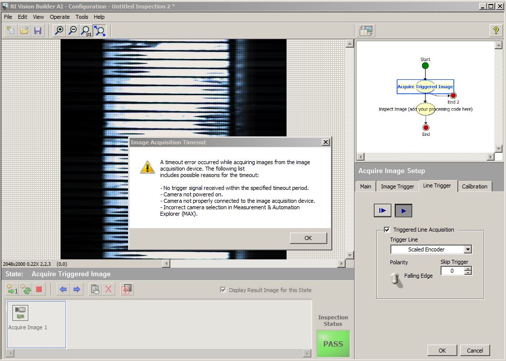Click steps list scrollbar right arrow
The width and height of the screenshot is (506, 361).
click(x=308, y=353)
